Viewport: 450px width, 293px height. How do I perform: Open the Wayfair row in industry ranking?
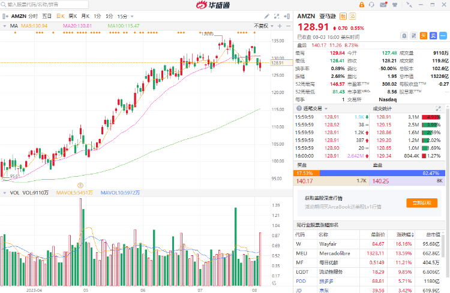click(x=368, y=244)
